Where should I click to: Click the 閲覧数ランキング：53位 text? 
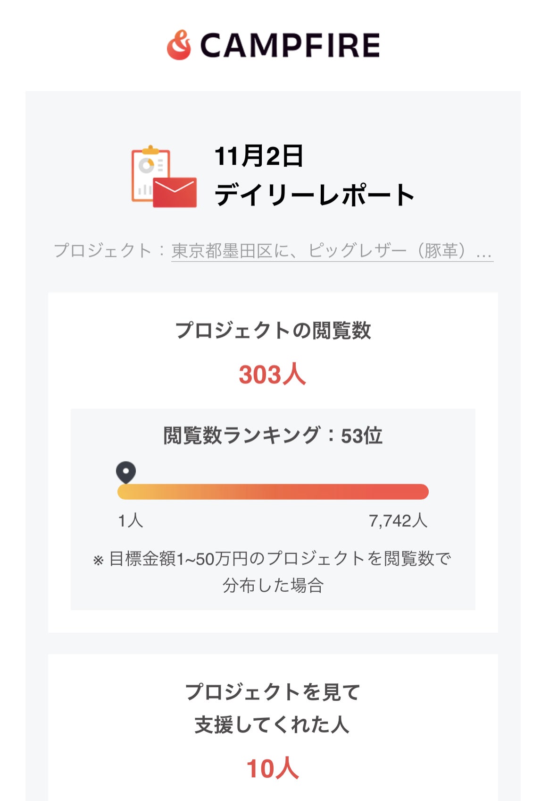(273, 435)
